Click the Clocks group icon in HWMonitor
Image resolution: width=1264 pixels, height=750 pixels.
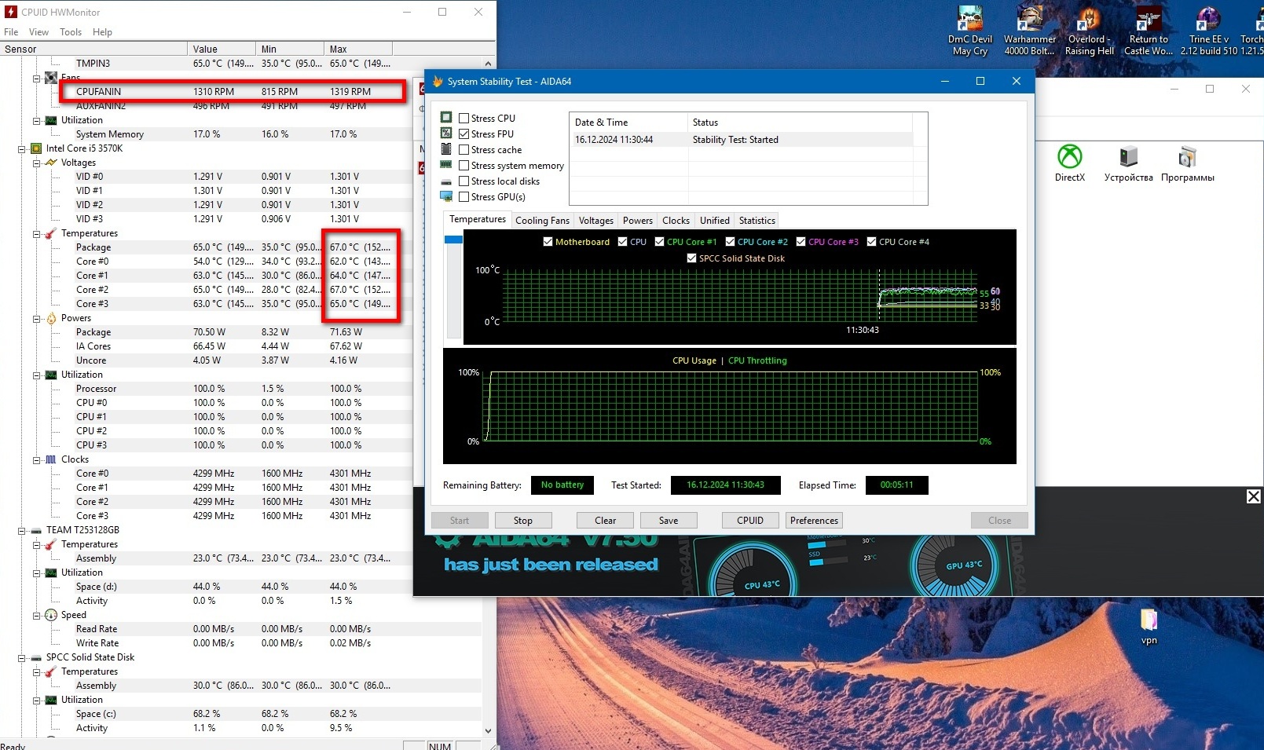(51, 459)
